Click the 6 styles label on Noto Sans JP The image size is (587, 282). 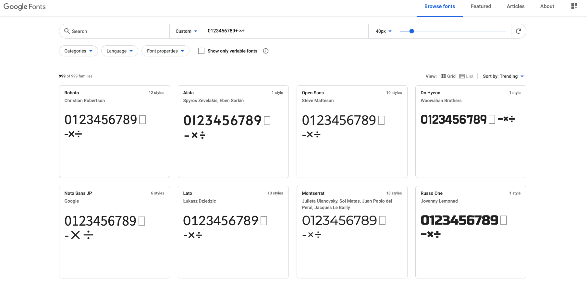[x=158, y=193]
